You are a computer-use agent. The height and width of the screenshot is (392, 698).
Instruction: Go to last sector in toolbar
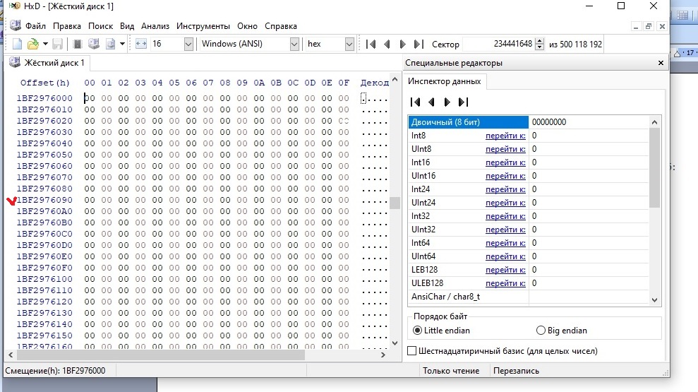[419, 44]
